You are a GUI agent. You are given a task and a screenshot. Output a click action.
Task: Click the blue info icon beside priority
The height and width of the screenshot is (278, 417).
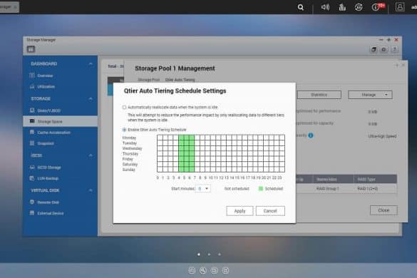click(x=311, y=135)
